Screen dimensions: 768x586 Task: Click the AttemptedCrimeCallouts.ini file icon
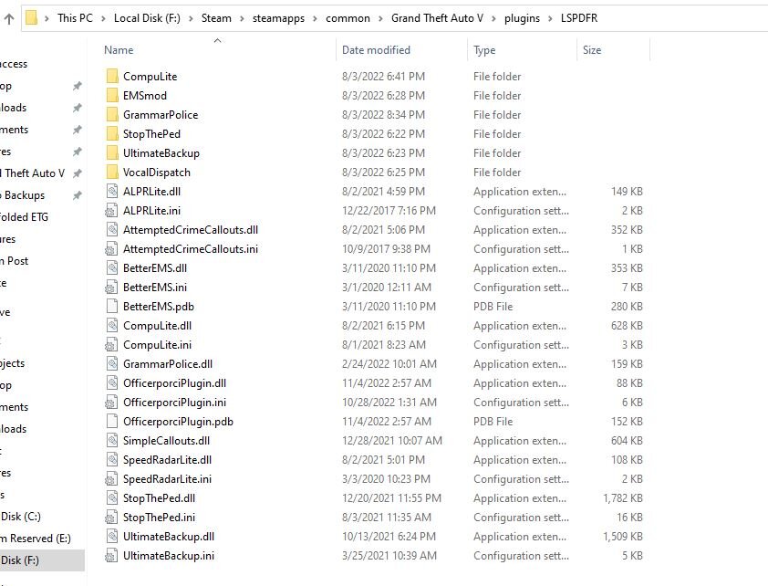click(x=111, y=249)
